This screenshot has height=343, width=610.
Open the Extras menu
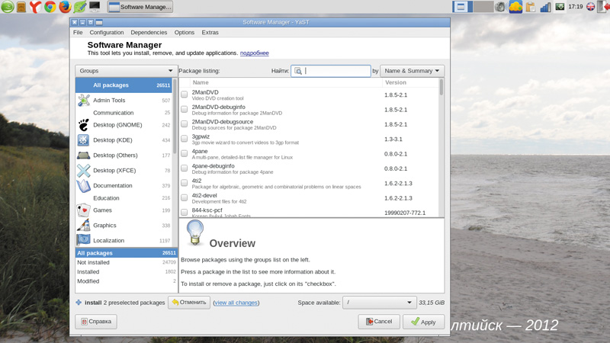pyautogui.click(x=210, y=32)
